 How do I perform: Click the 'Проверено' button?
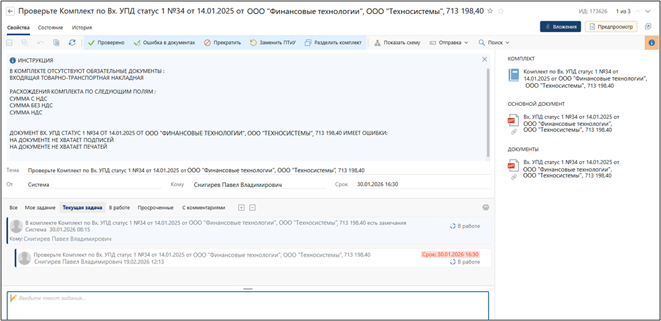(106, 42)
